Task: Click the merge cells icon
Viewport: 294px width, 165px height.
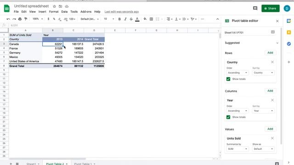Action: tap(158, 19)
